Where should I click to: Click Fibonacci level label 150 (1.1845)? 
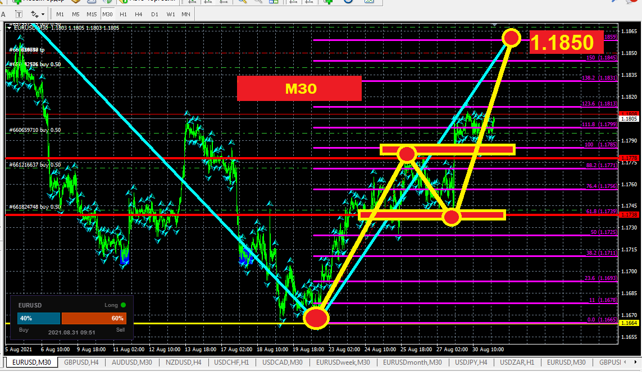(601, 58)
